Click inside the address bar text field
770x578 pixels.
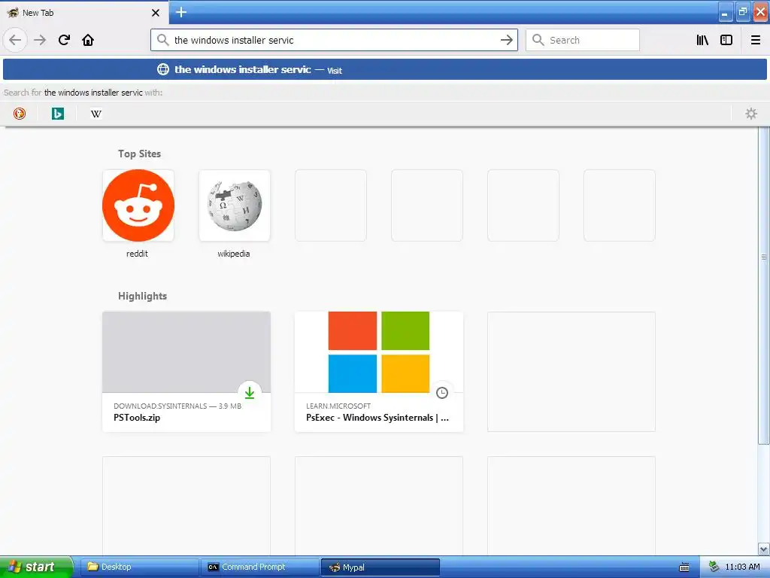tap(334, 40)
